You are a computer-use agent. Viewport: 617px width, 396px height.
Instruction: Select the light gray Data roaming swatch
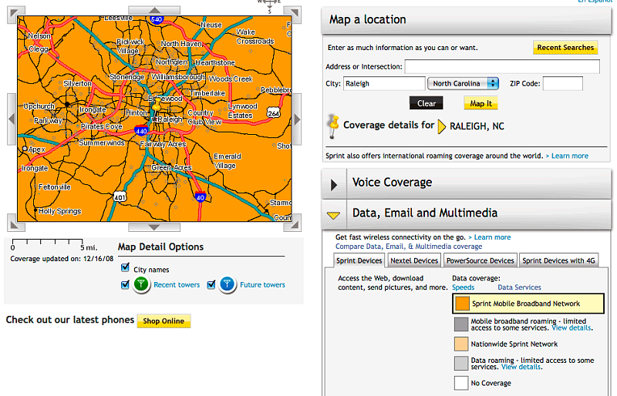[461, 364]
